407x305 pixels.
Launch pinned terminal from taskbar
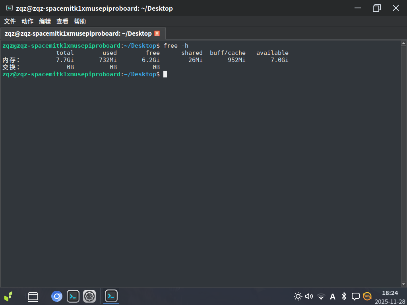pos(73,296)
